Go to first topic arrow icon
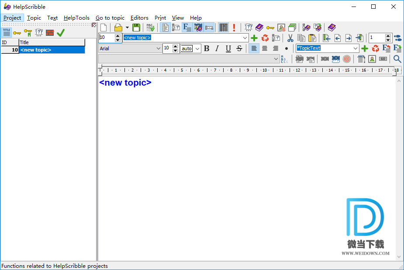The width and height of the screenshot is (404, 270). tap(326, 38)
